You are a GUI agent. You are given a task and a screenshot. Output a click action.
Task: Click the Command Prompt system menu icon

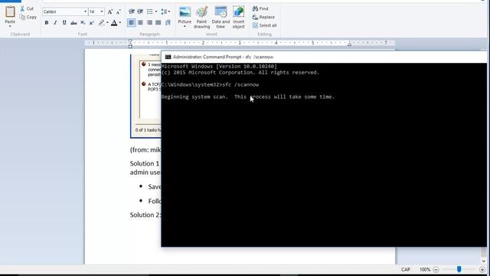(x=168, y=57)
